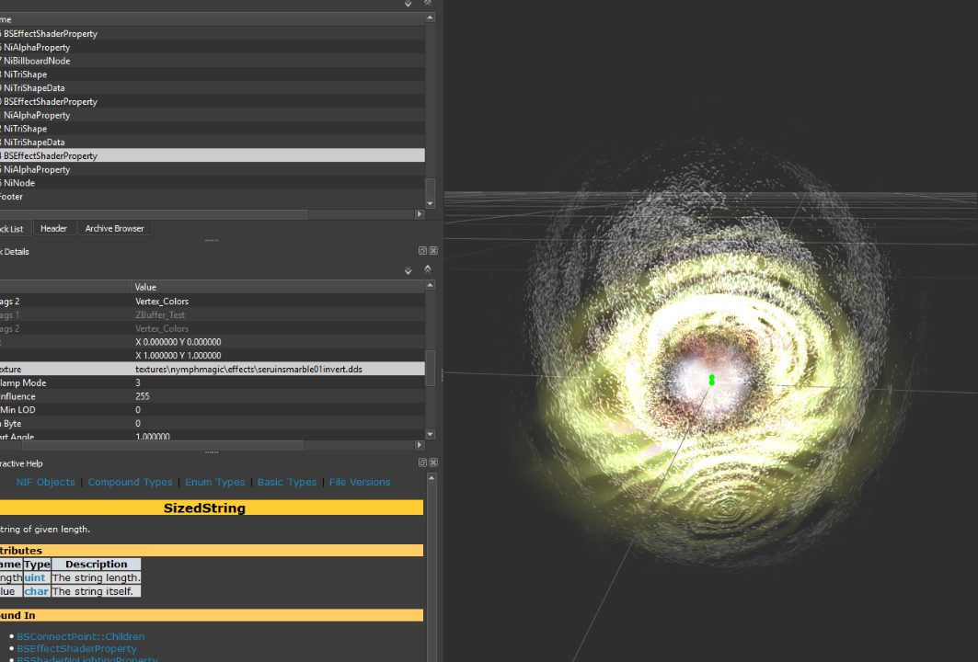Select the NiBillboardNode block
The image size is (978, 662).
tap(212, 61)
